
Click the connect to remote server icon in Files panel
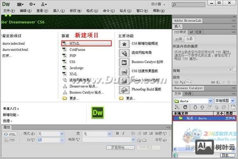pos(177,107)
